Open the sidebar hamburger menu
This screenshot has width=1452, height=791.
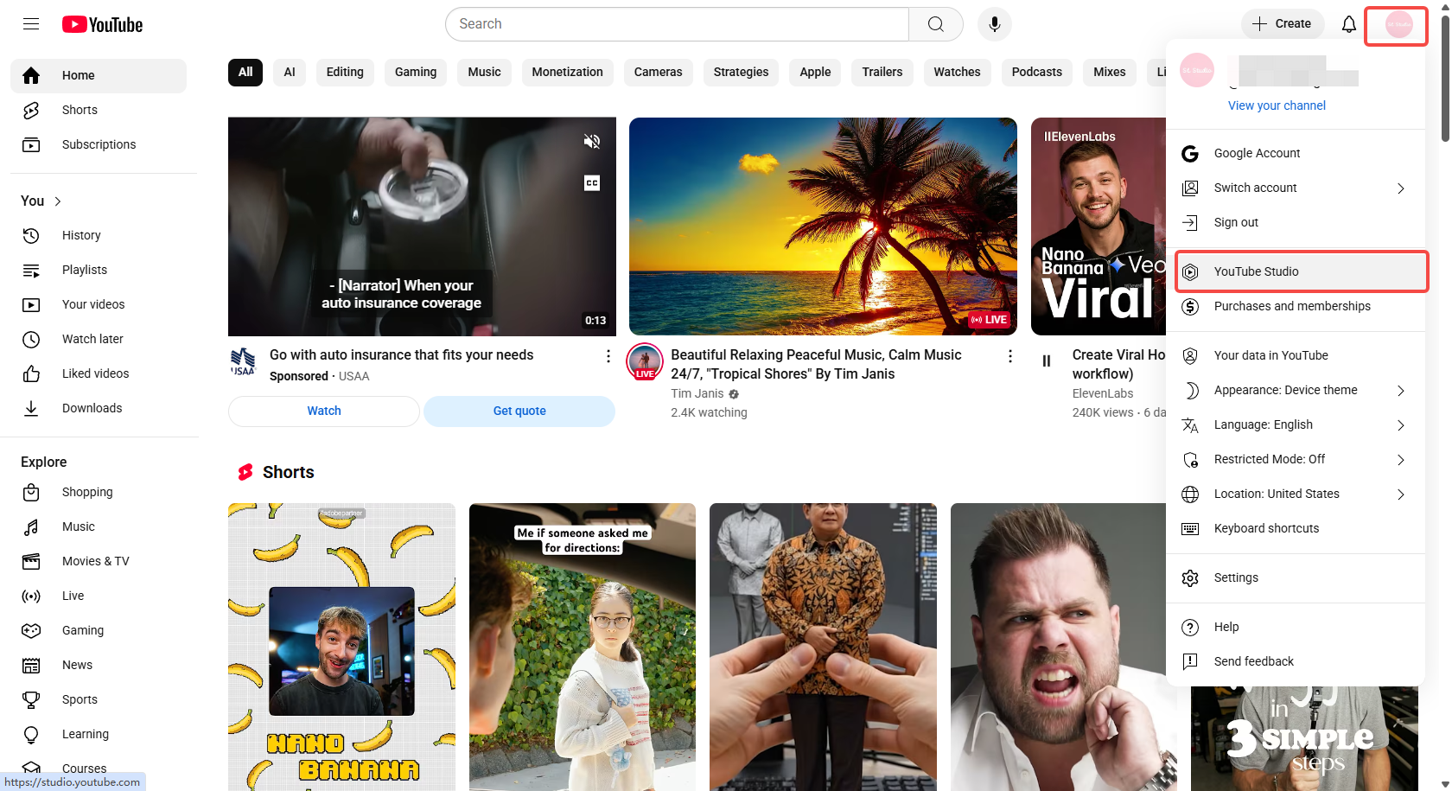coord(30,23)
